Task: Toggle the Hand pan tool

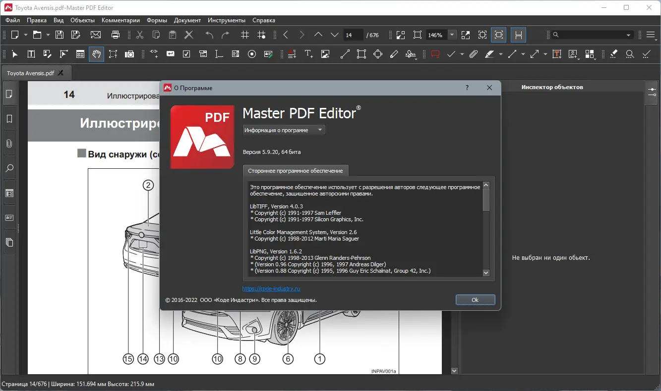Action: (x=96, y=54)
